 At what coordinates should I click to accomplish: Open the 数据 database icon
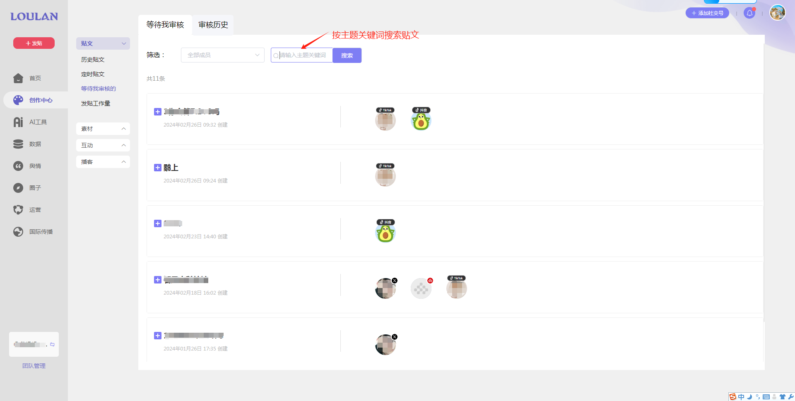[x=18, y=144]
